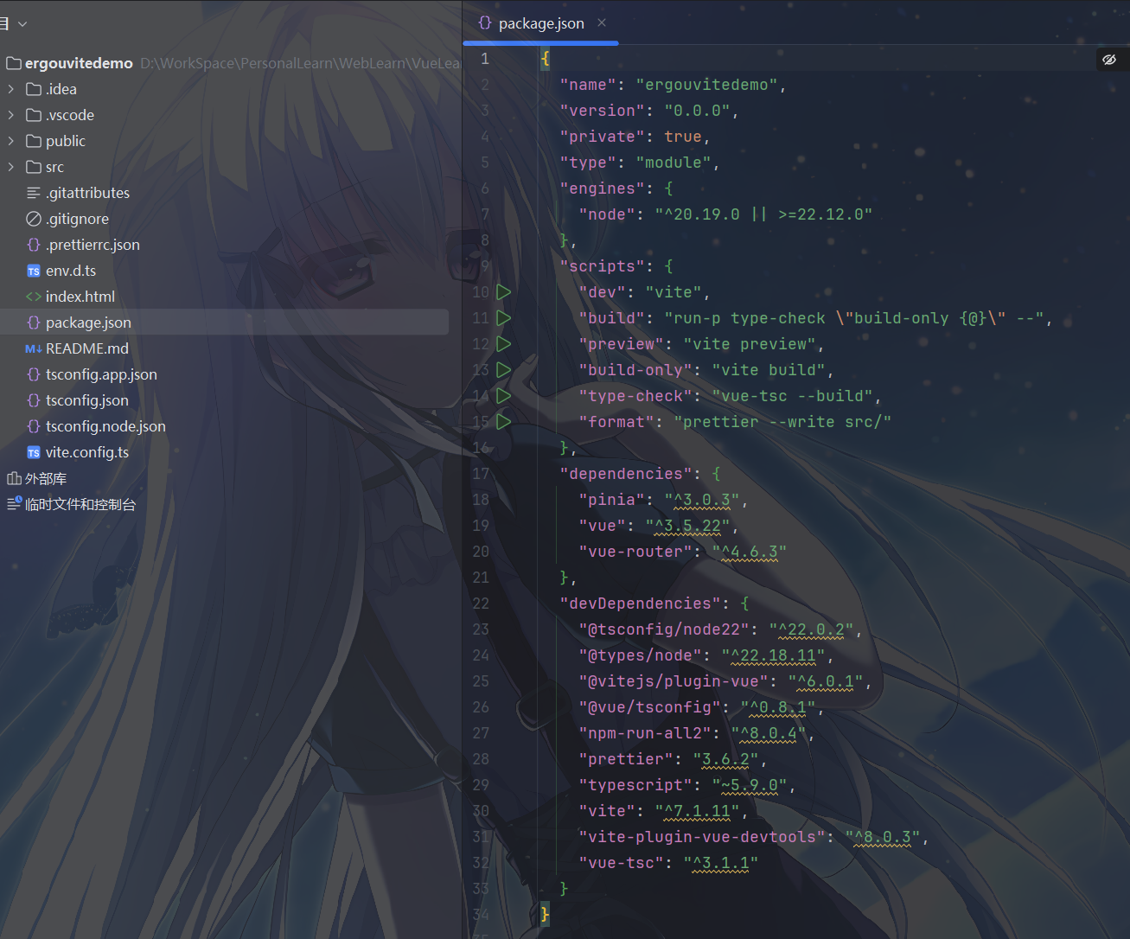Open the project view dropdown chevron
Screen dimensions: 1130x939
(x=22, y=24)
